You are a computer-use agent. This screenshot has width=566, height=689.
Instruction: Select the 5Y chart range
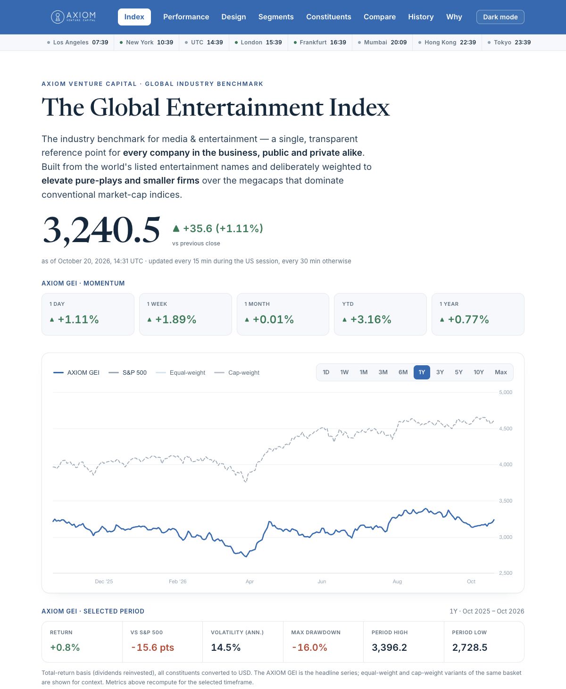459,372
